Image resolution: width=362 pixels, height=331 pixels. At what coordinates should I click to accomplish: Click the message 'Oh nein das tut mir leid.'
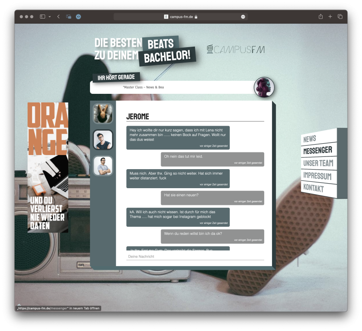pos(212,159)
